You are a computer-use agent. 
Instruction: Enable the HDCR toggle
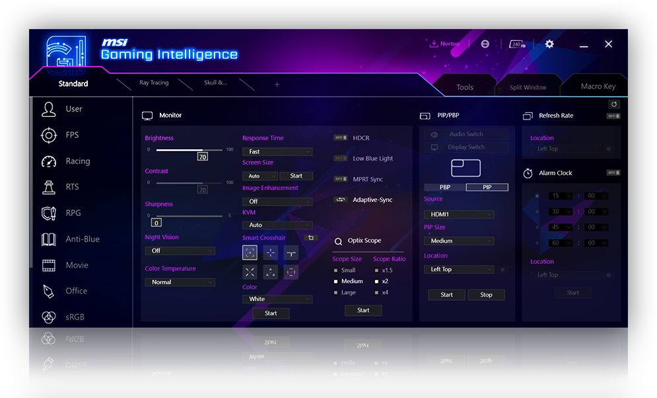point(339,138)
